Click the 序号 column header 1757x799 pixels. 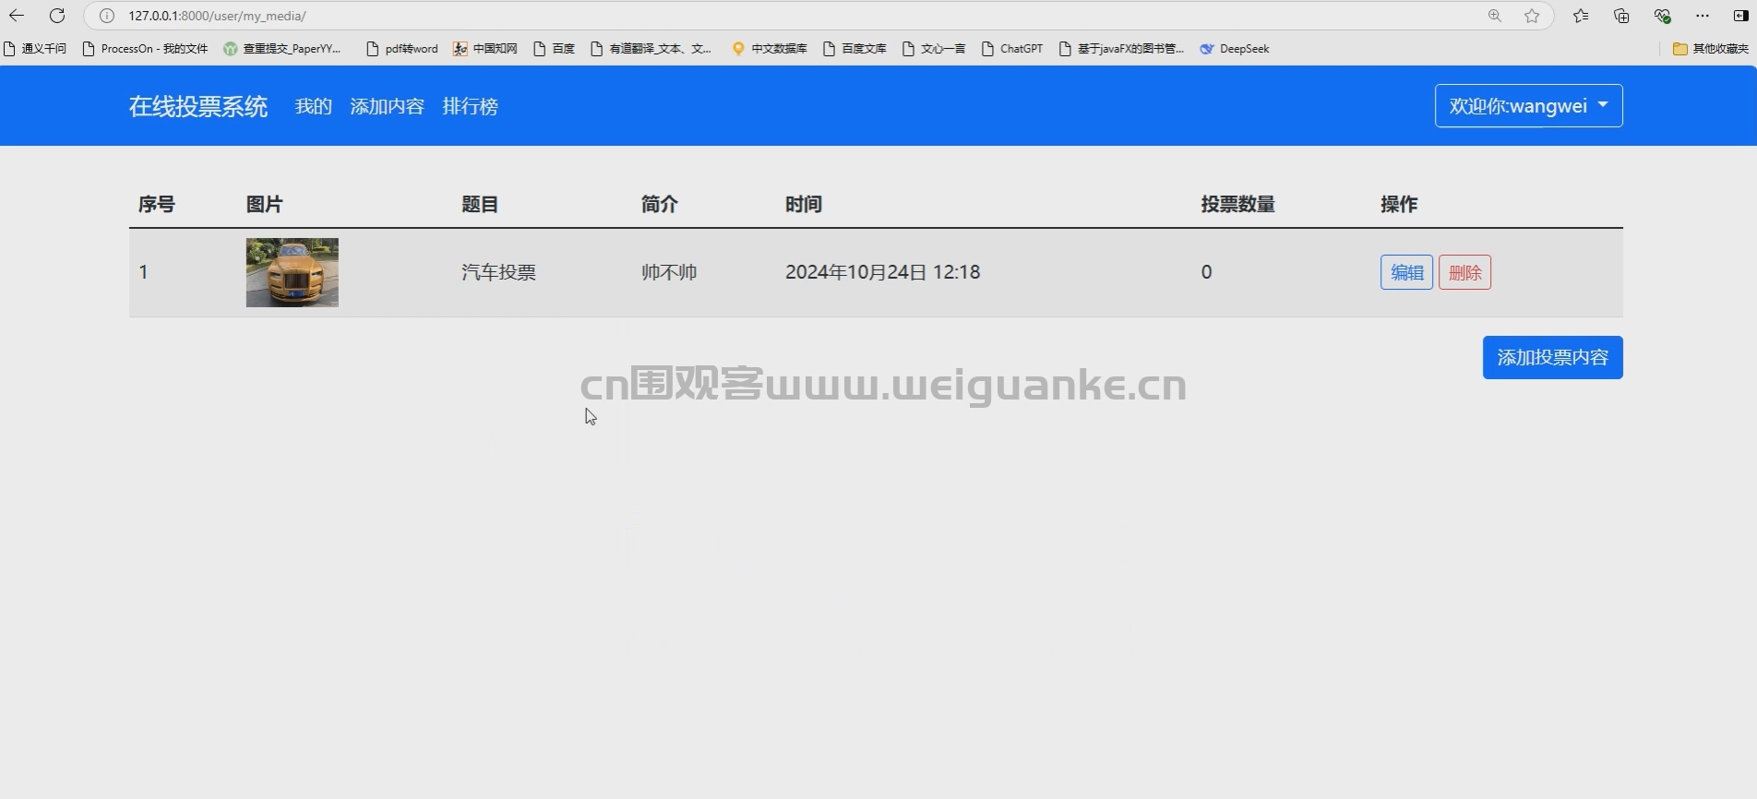(157, 204)
